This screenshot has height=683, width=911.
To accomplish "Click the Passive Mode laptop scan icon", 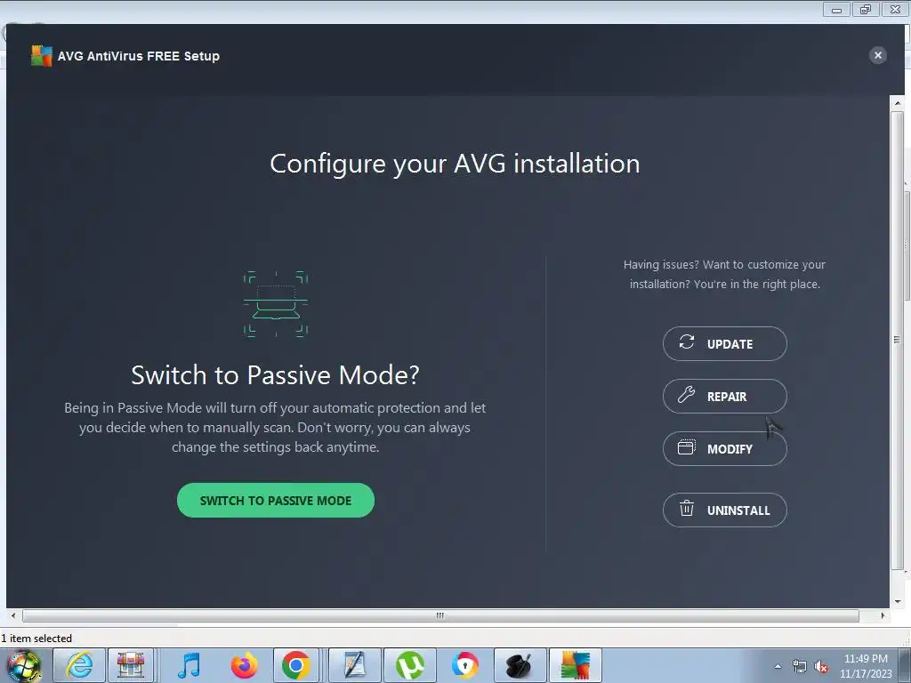I will point(276,304).
